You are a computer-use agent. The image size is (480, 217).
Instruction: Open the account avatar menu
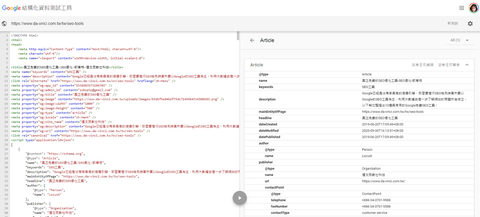[x=473, y=8]
